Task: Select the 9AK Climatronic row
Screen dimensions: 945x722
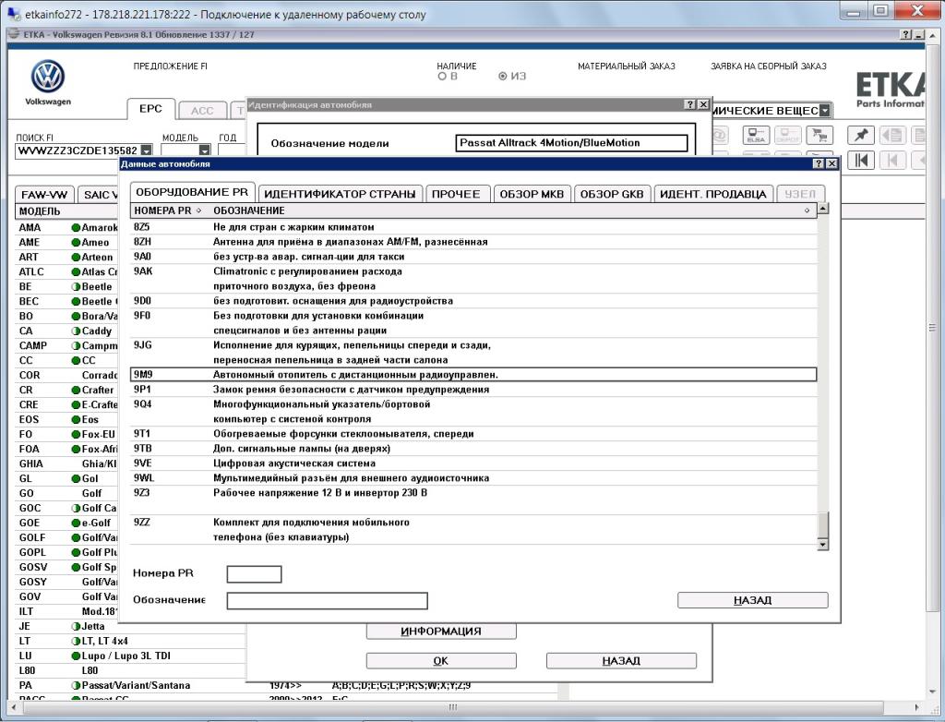Action: (473, 279)
